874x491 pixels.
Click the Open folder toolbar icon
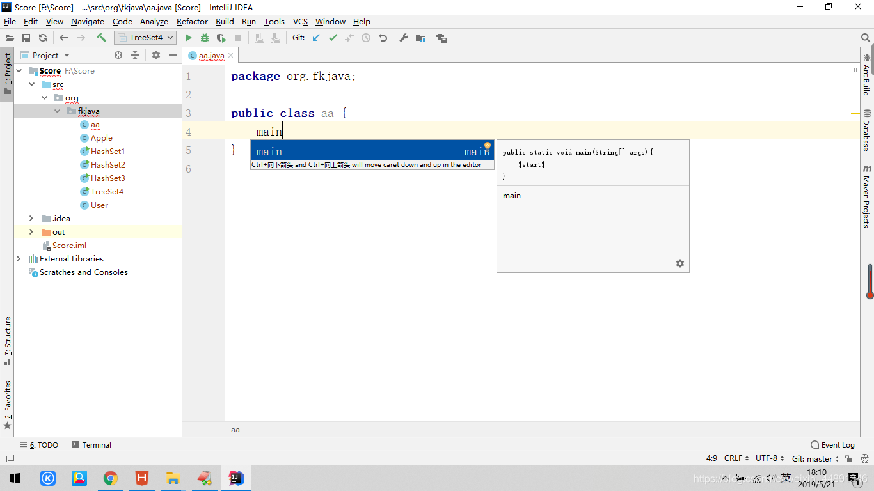(10, 38)
